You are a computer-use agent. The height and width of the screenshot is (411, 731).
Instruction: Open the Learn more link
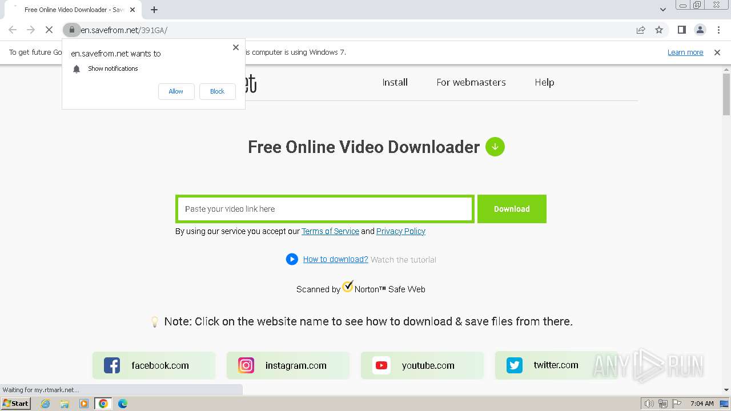click(x=685, y=53)
